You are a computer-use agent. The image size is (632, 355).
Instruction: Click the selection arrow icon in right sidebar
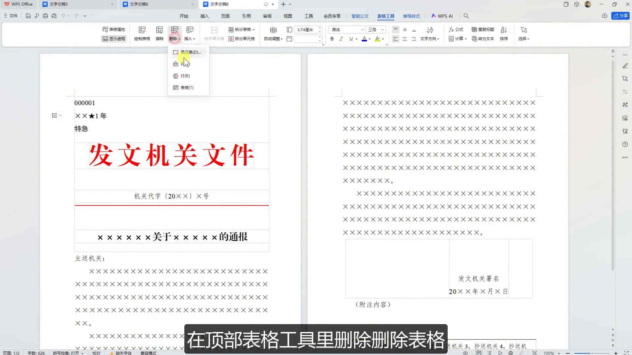point(625,79)
